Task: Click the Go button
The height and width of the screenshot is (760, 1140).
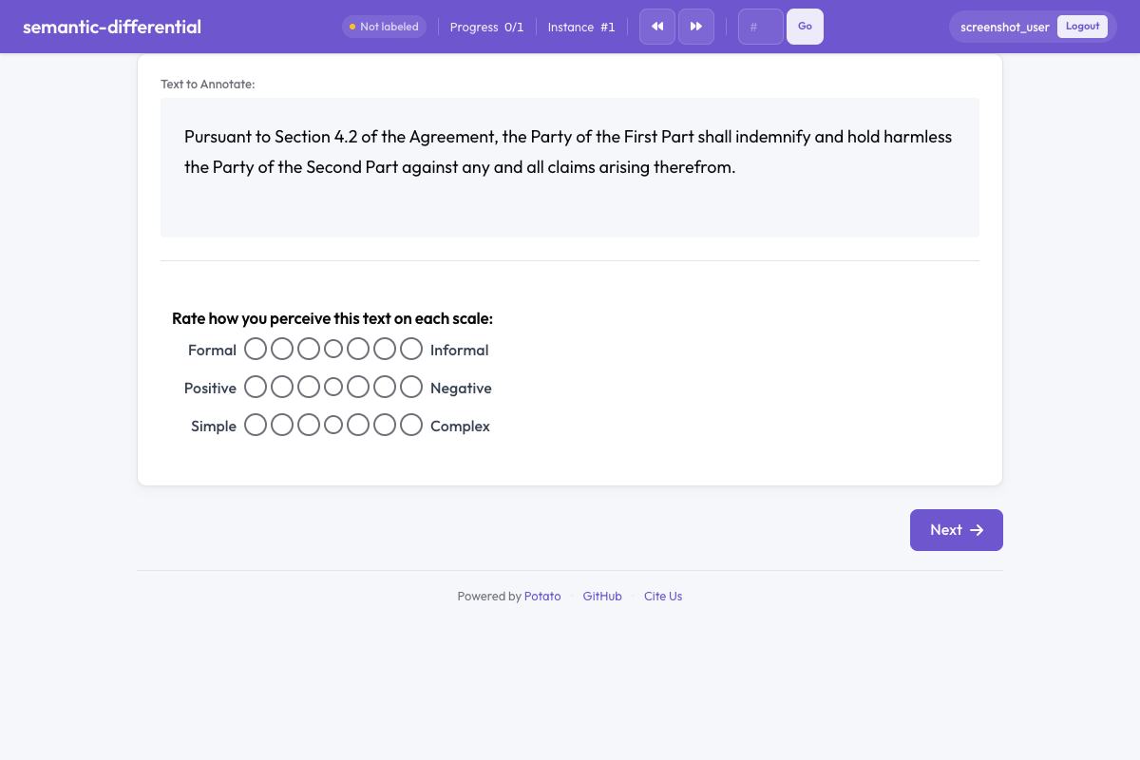Action: pyautogui.click(x=805, y=27)
